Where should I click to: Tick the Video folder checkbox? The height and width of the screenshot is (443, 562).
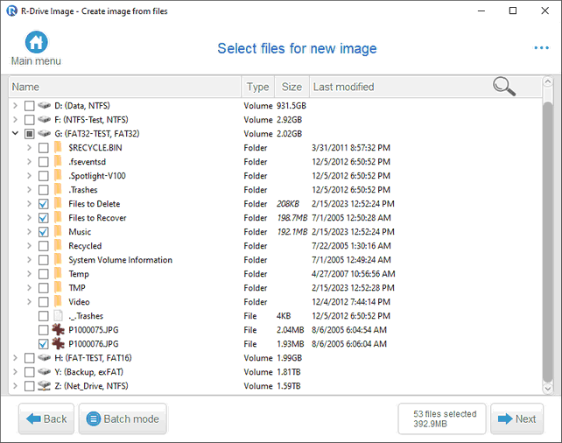pos(44,302)
